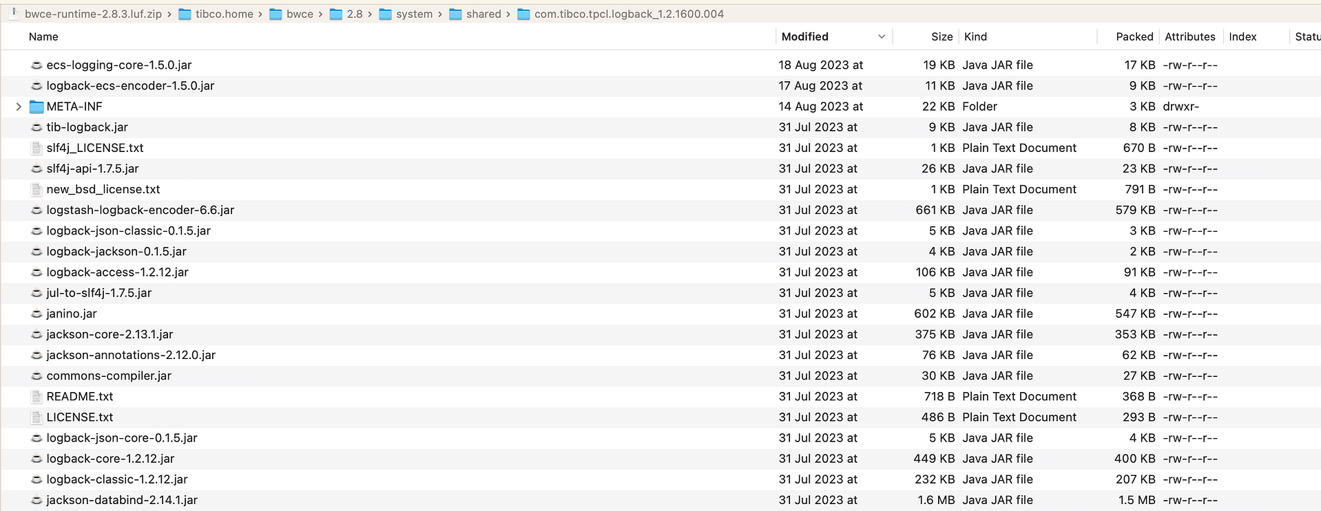
Task: Click the README.txt document icon
Action: (37, 397)
